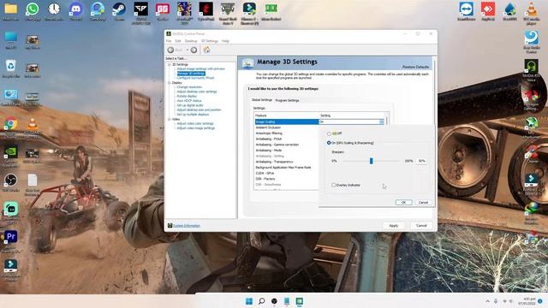Select On (GPU Scaling & Sharpening) radio
The image size is (548, 308).
click(x=329, y=143)
